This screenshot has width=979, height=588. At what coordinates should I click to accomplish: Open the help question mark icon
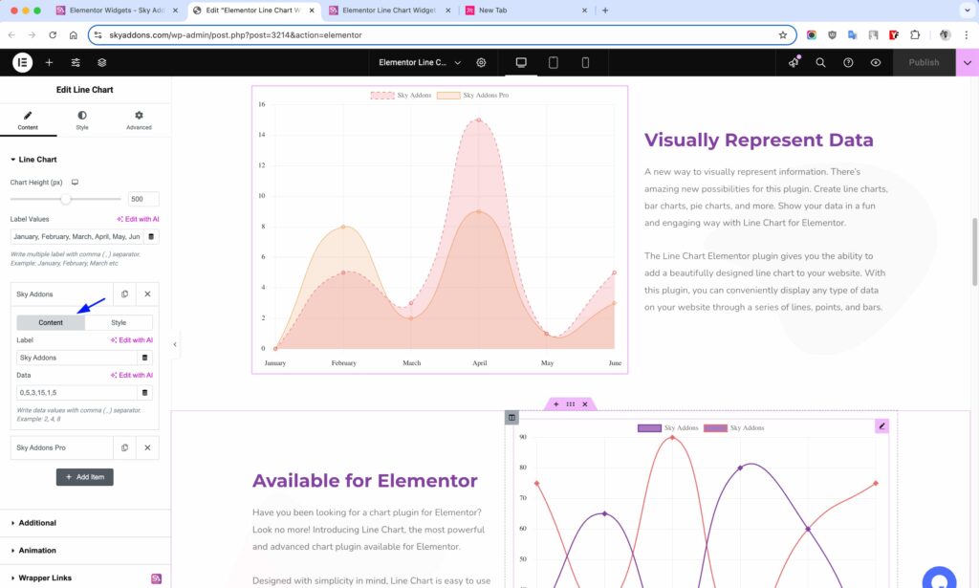(x=848, y=62)
